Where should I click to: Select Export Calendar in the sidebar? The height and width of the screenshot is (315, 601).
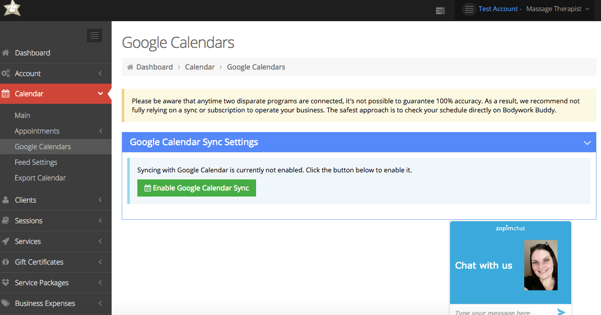click(x=40, y=177)
